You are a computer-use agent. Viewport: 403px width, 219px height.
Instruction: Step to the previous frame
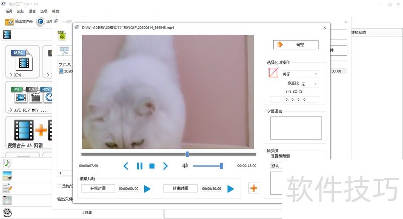[x=126, y=166]
